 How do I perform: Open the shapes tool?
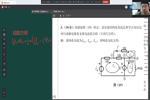4,44
